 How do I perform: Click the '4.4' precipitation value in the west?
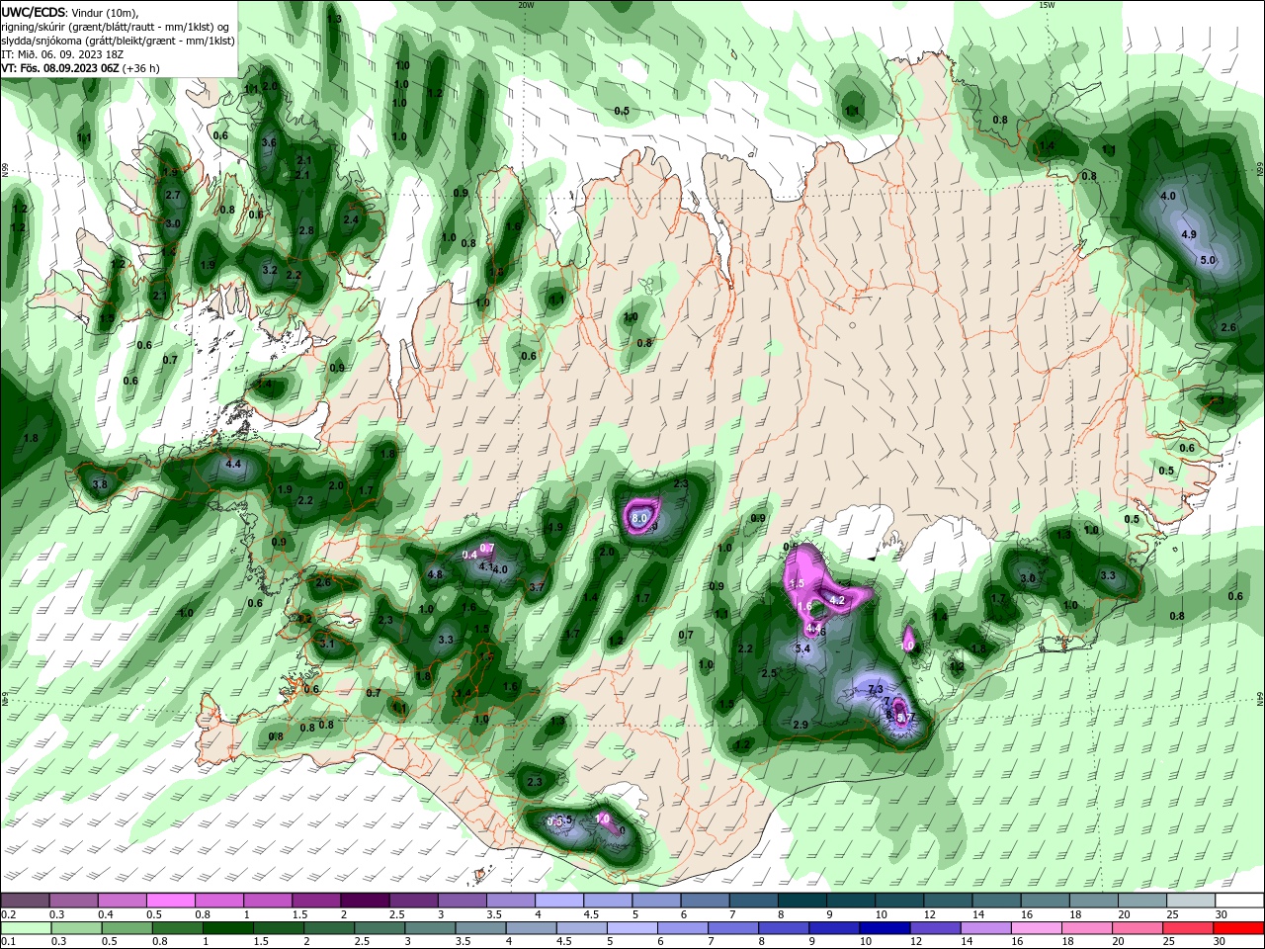(233, 463)
